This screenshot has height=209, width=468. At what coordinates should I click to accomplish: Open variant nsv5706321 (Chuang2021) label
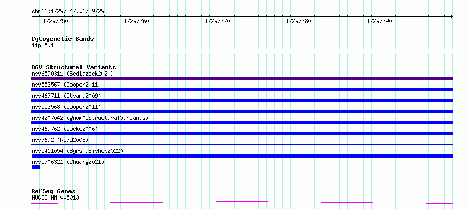[x=68, y=162]
